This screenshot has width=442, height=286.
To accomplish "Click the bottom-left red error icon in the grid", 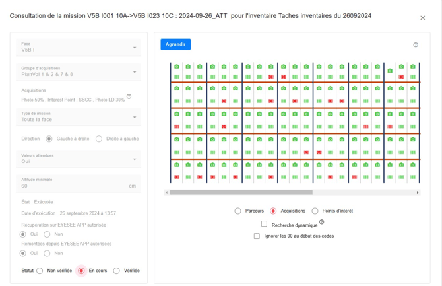I will click(177, 177).
